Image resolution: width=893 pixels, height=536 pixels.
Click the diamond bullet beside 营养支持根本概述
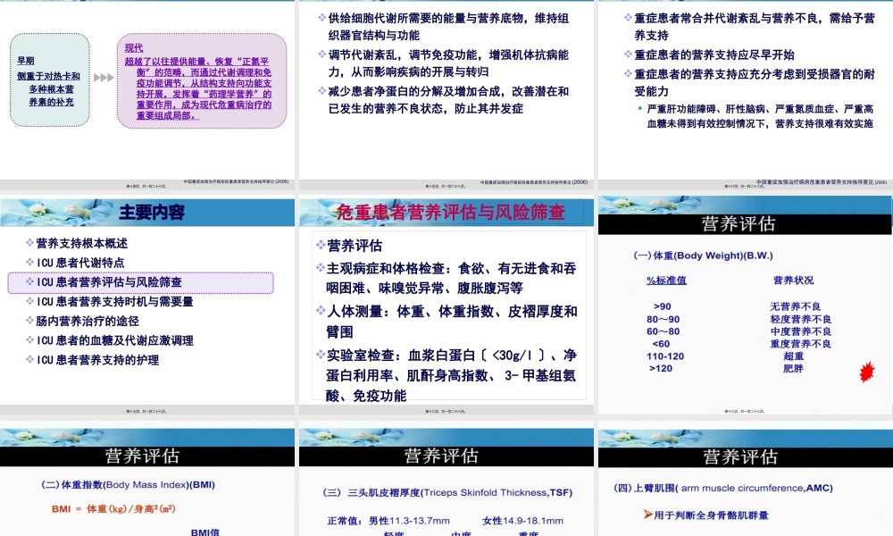click(29, 243)
